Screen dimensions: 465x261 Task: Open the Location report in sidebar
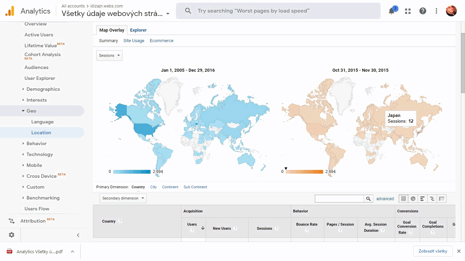(41, 133)
